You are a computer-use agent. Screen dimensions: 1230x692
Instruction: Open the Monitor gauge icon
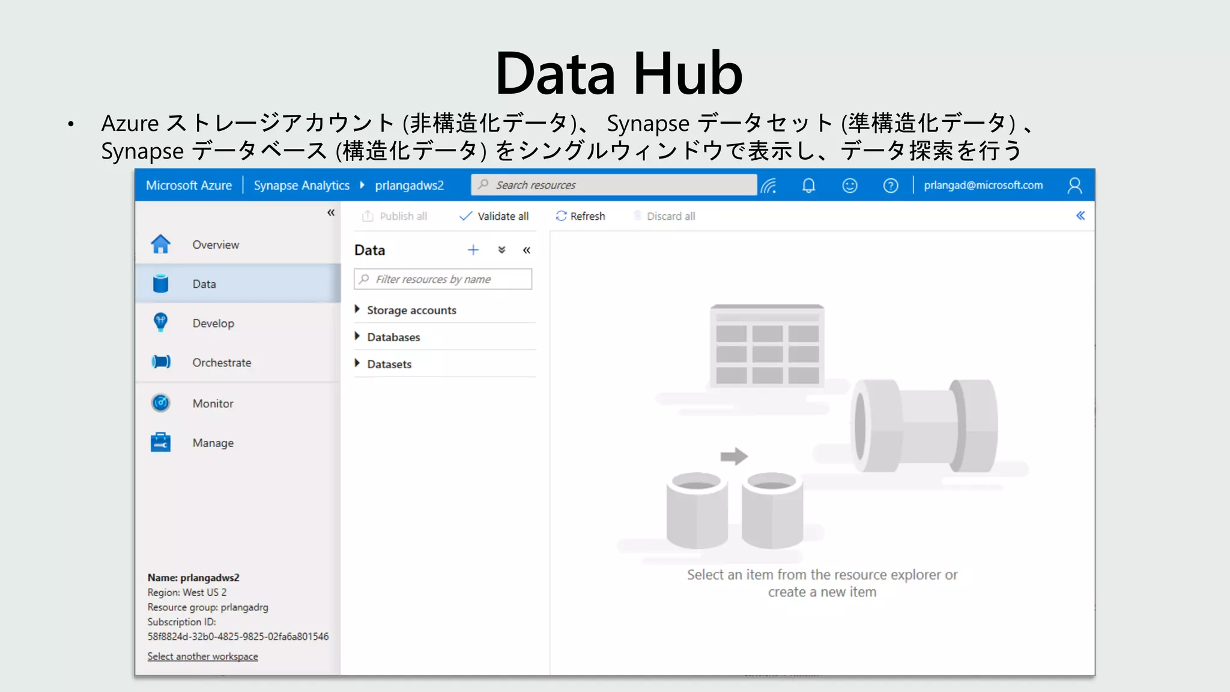[x=160, y=402]
